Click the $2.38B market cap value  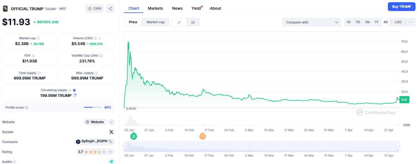[x=22, y=44]
